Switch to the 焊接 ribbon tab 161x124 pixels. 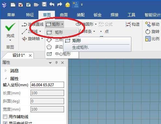tap(114, 15)
